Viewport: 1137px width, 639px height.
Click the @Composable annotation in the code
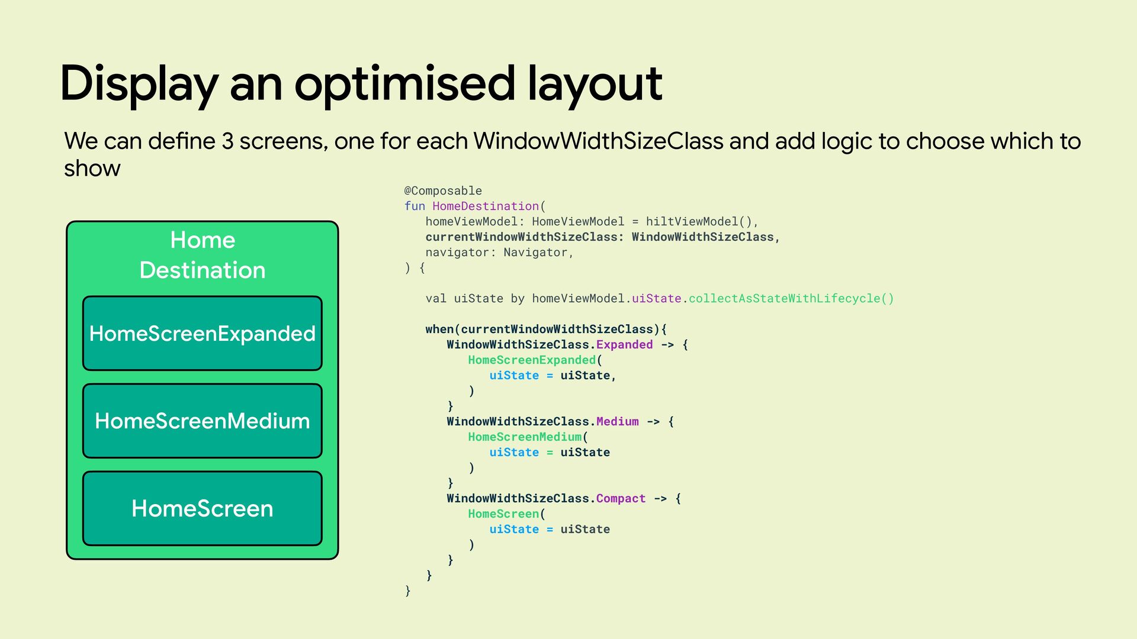(442, 191)
